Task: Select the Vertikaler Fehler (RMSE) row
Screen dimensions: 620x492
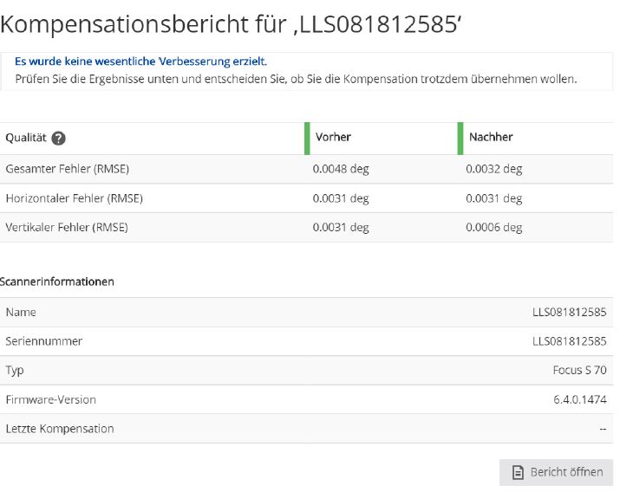Action: click(x=67, y=227)
